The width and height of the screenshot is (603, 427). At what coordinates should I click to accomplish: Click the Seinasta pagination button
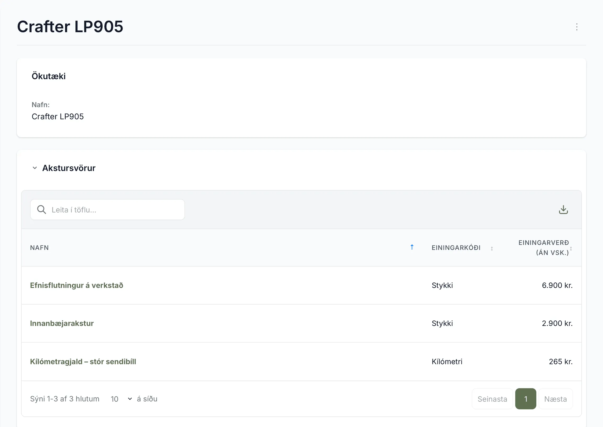pos(492,399)
